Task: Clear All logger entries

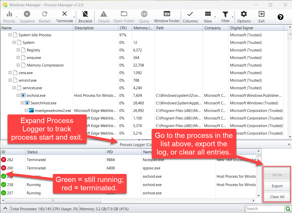Action: [x=277, y=197]
